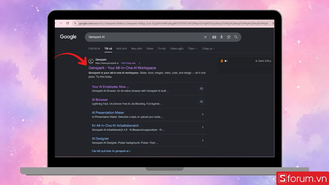Image resolution: width=329 pixels, height=185 pixels.
Task: Reload the page with the refresh icon
Action: pyautogui.click(x=67, y=23)
